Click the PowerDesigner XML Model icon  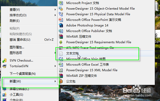(x=61, y=70)
